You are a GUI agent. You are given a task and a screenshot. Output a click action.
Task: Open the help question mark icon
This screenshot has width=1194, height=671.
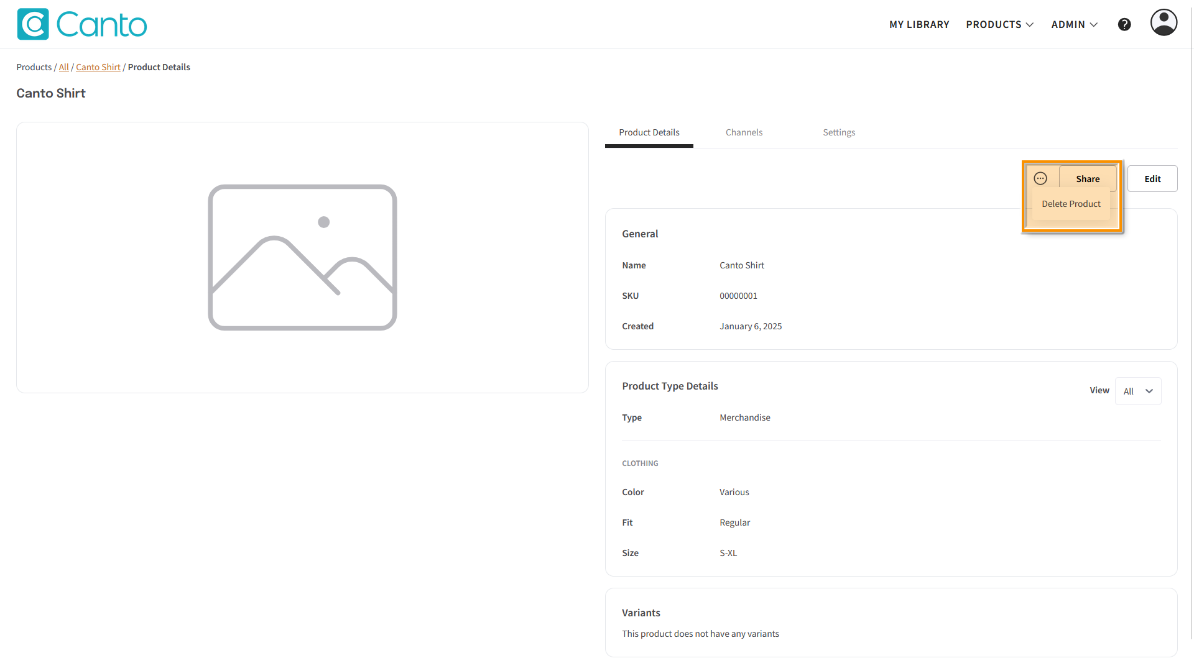(1124, 24)
